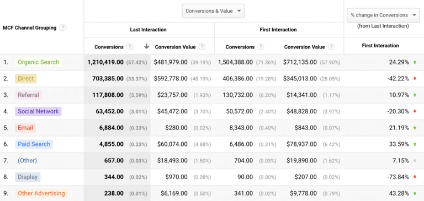The image size is (424, 201).
Task: Click the MCF Channel Grouping header
Action: click(x=29, y=28)
